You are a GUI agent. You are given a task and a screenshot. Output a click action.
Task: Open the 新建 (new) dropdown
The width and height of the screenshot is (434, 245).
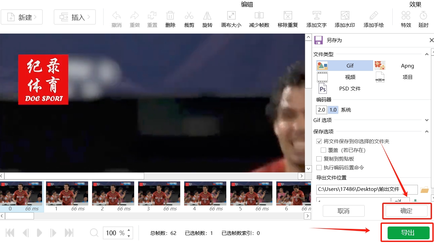coord(22,17)
